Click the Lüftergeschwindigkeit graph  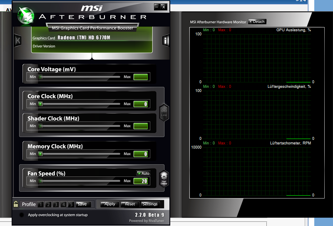click(257, 114)
